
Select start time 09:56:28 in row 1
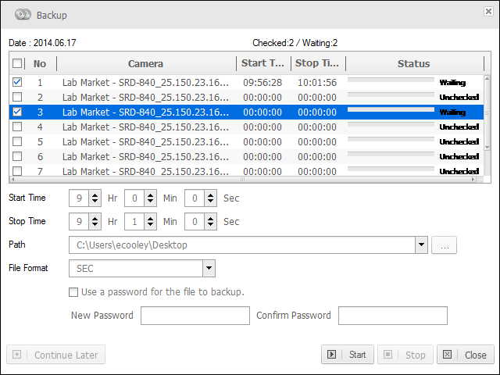pyautogui.click(x=262, y=83)
